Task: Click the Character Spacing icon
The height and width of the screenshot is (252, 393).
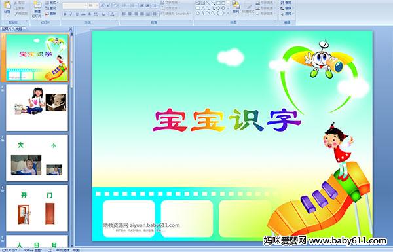Action: click(96, 14)
